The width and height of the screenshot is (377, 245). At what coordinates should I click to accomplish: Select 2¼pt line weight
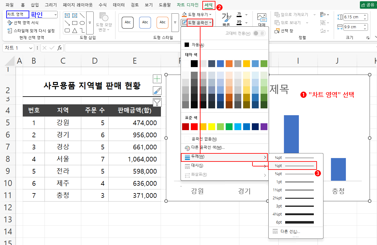coord(296,198)
